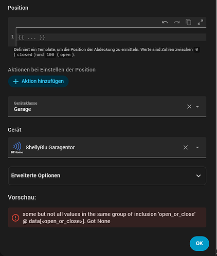Confirm the dialog with OK

tap(200, 243)
